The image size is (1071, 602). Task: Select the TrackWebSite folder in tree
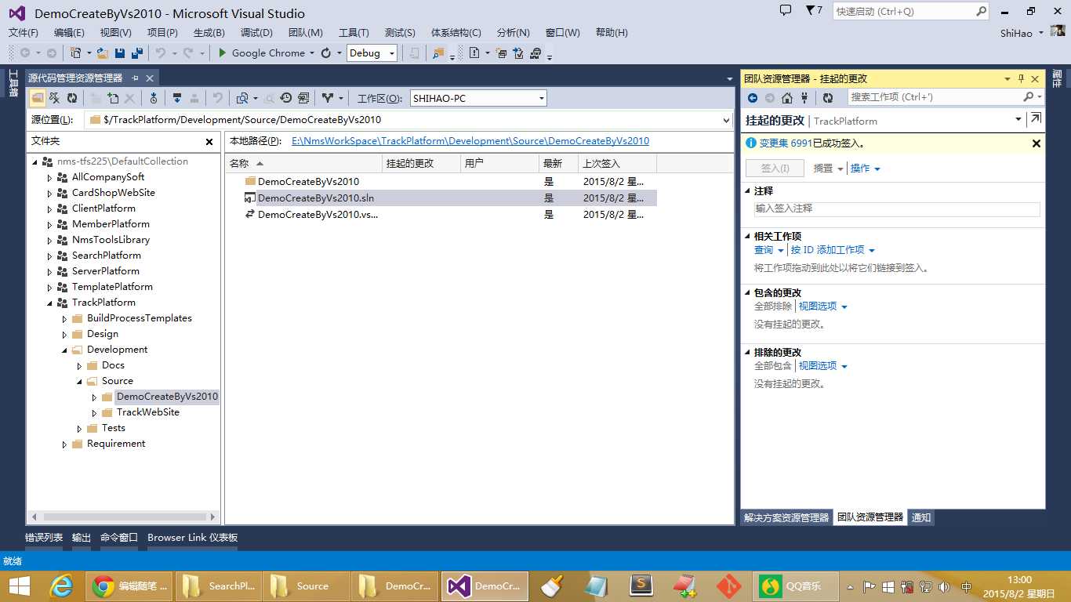(x=148, y=412)
